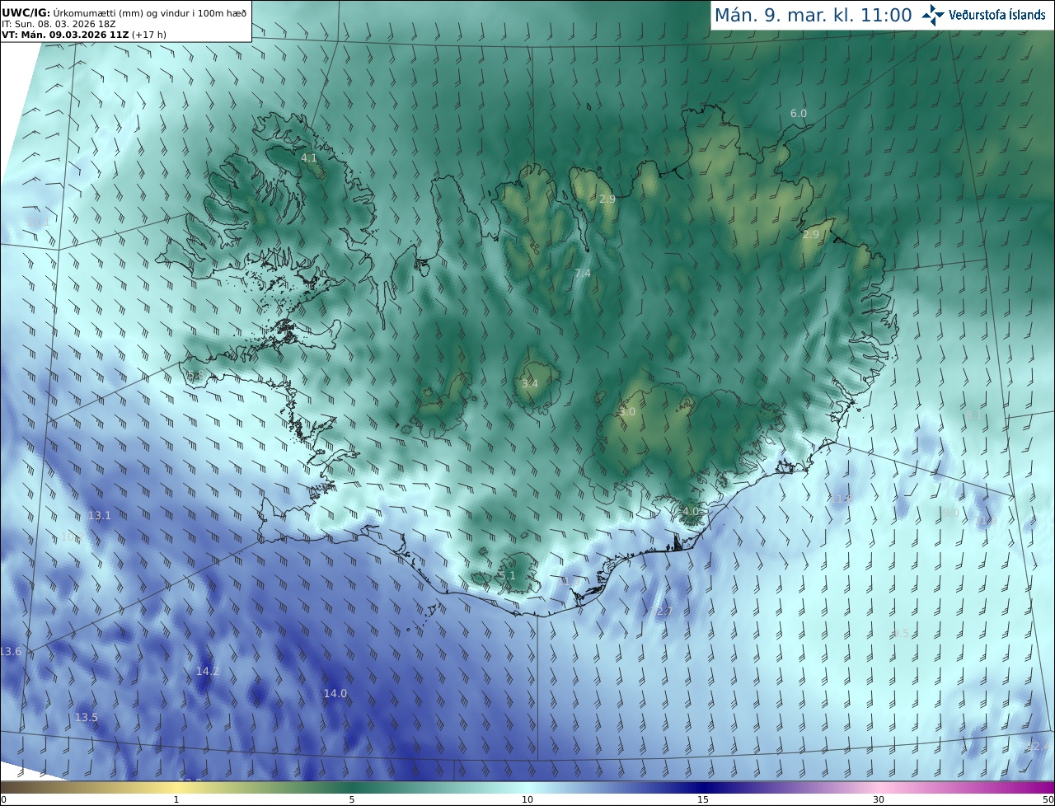Click the 13.1 value off the west coast
Screen dimensions: 1055x806
(x=99, y=515)
